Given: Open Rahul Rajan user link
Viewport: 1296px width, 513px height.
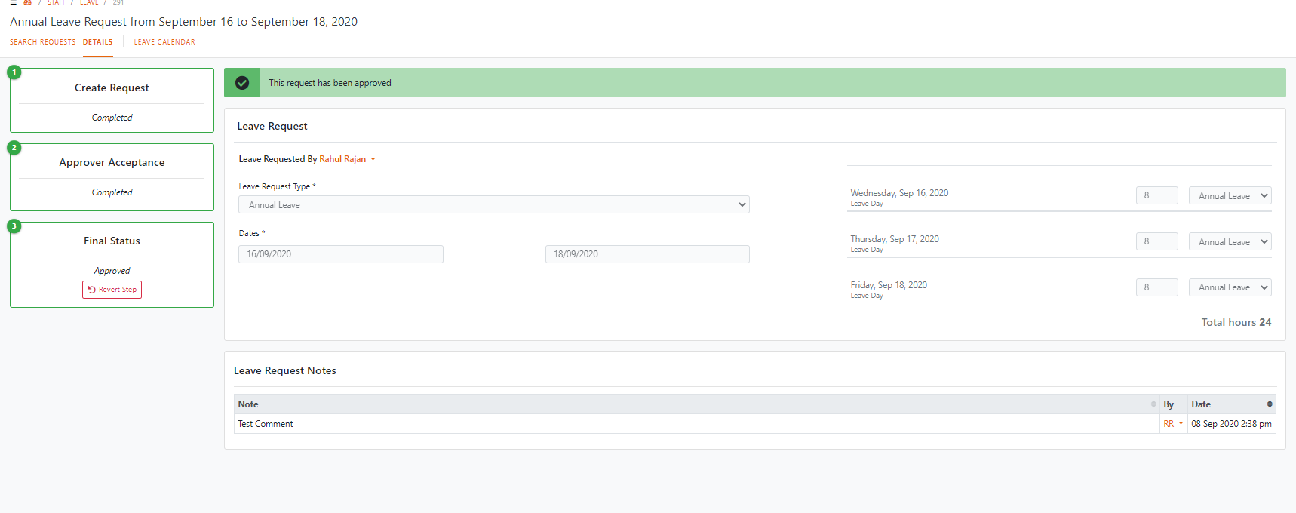Looking at the screenshot, I should [342, 159].
